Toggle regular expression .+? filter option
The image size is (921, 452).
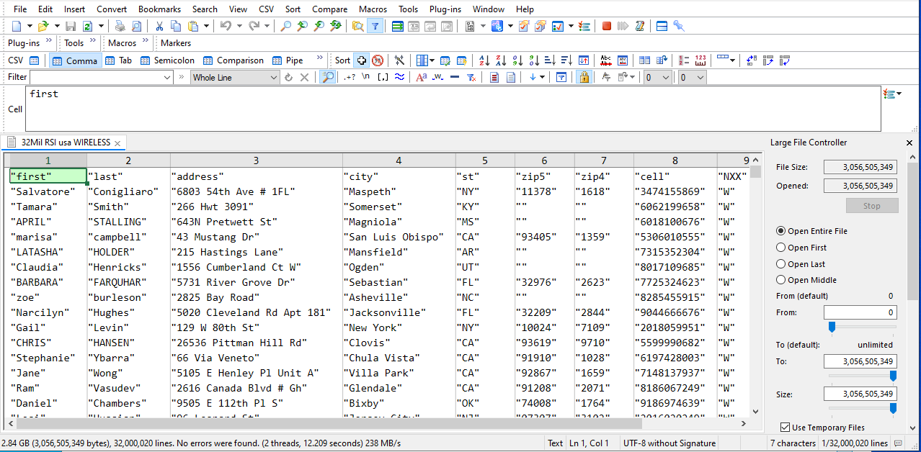coord(350,77)
